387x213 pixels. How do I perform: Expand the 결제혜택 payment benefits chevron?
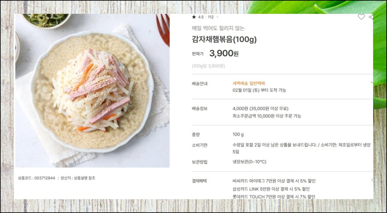[372, 180]
